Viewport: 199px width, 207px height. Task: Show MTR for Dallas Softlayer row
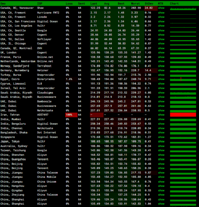[x=161, y=39]
